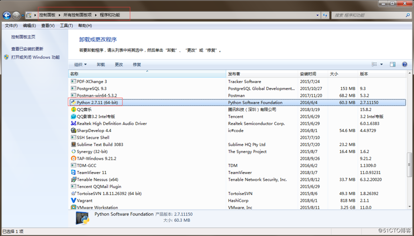414x236 pixels.
Task: Open help with the blue question icon
Action: (x=405, y=64)
